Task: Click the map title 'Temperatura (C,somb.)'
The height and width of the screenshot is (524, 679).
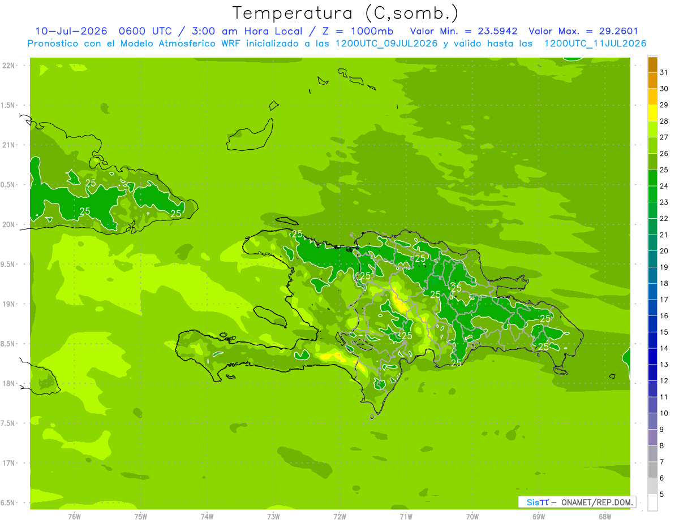Action: [x=345, y=13]
